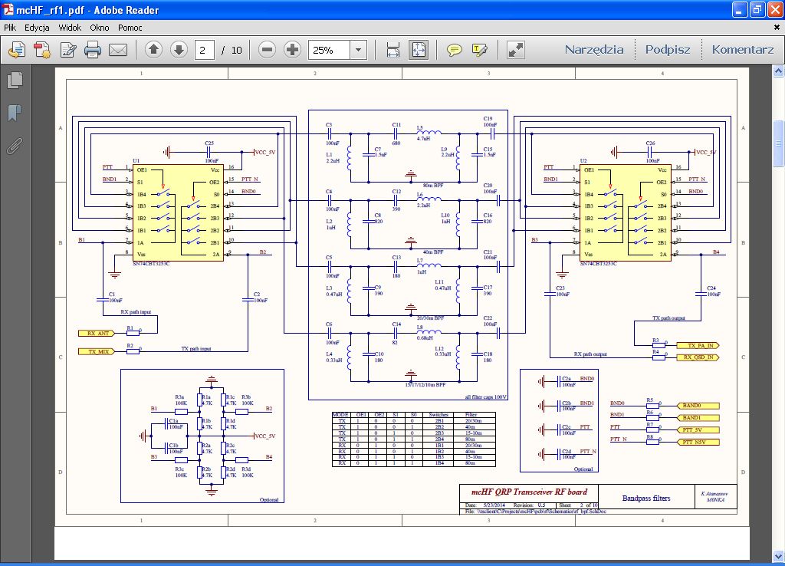The height and width of the screenshot is (566, 785).
Task: Toggle fit to window width scrolling
Action: click(x=393, y=51)
